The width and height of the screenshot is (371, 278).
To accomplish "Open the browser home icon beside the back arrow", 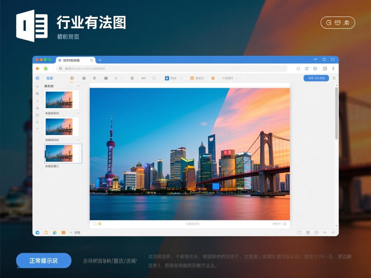I will point(46,69).
